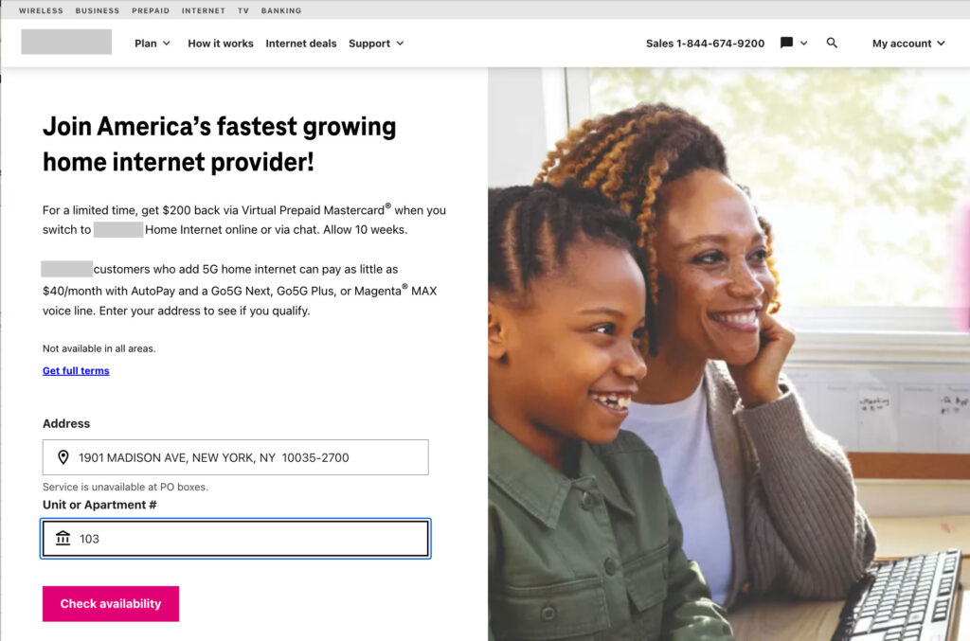Expand the chevron next to chat icon
The height and width of the screenshot is (641, 970).
tap(803, 44)
